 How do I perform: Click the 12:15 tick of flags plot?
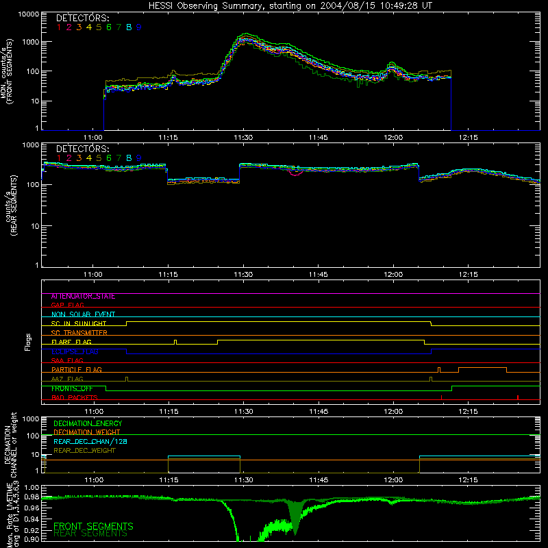click(x=469, y=412)
